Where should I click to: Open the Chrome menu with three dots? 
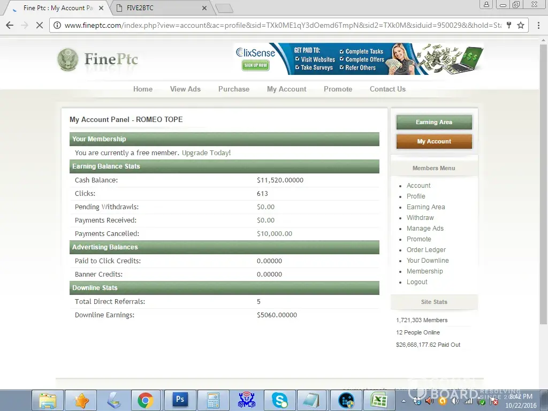tap(538, 25)
